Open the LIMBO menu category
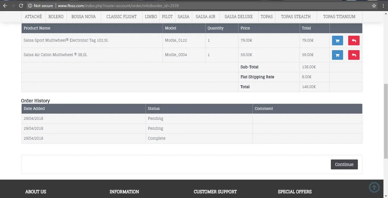This screenshot has height=198, width=388. (151, 16)
